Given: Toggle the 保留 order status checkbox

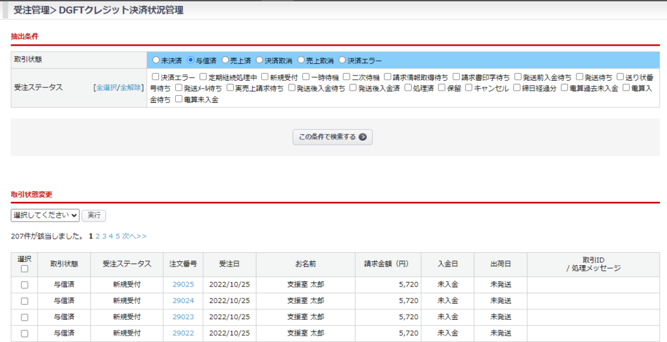Looking at the screenshot, I should pos(442,88).
